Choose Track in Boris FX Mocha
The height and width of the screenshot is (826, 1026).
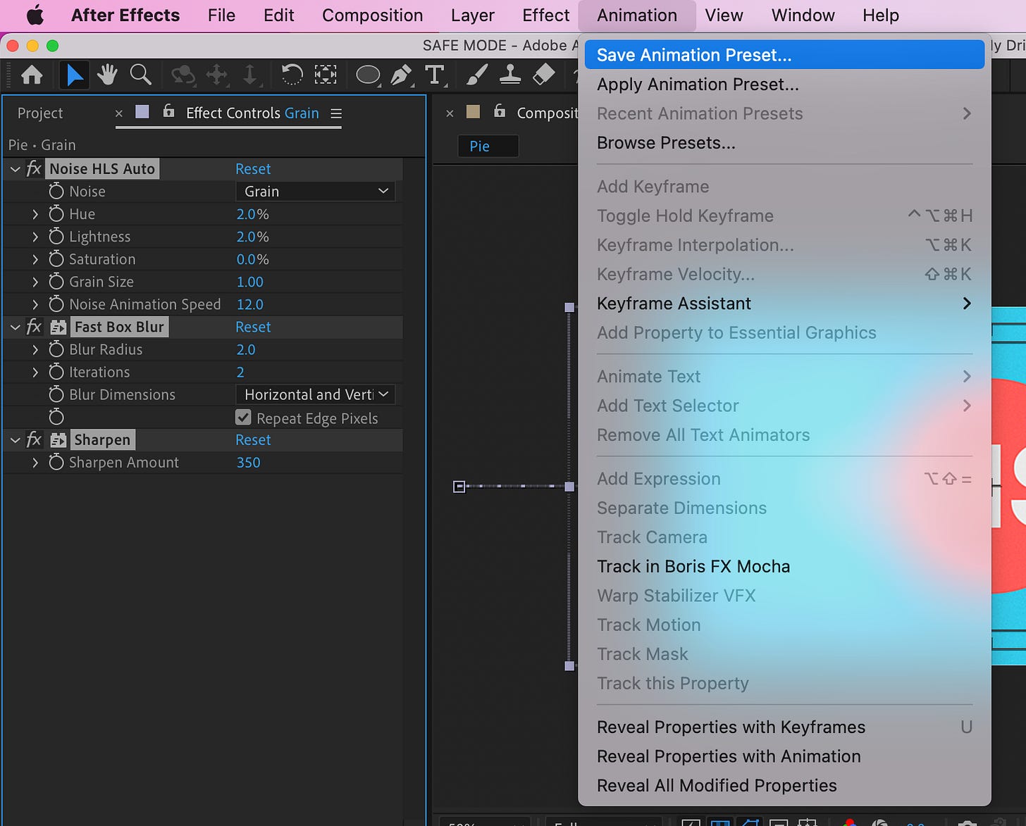pos(784,566)
